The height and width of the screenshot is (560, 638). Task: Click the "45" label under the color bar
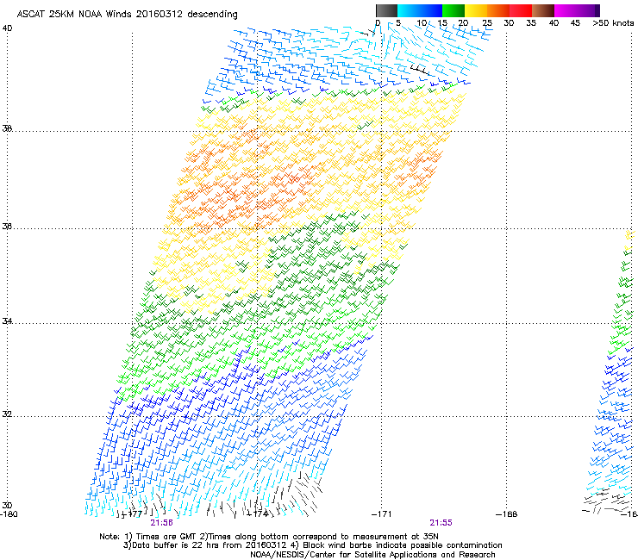(x=575, y=23)
